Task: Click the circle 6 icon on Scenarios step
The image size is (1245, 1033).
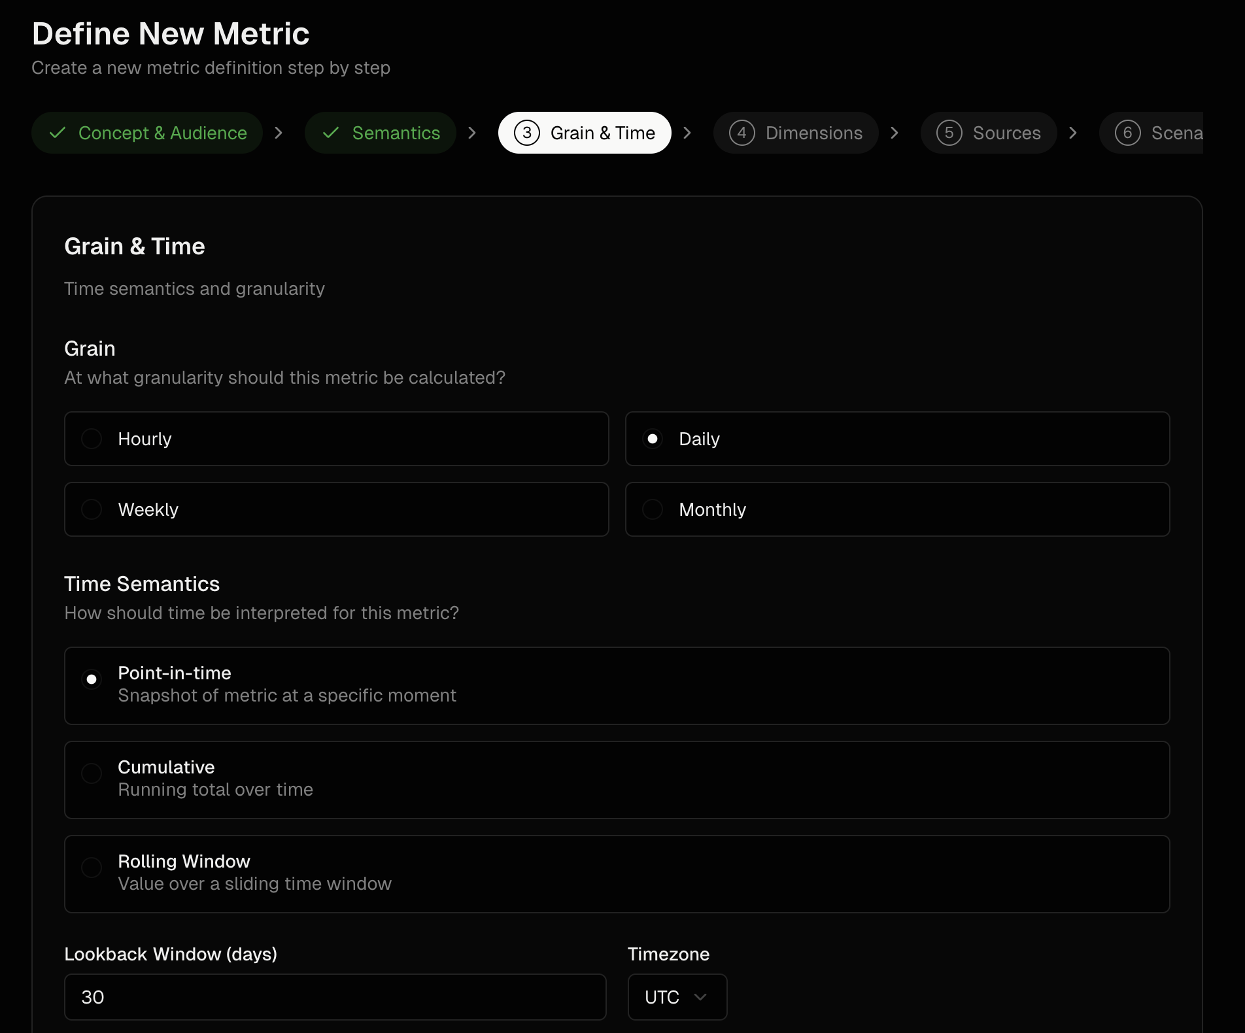Action: coord(1128,133)
